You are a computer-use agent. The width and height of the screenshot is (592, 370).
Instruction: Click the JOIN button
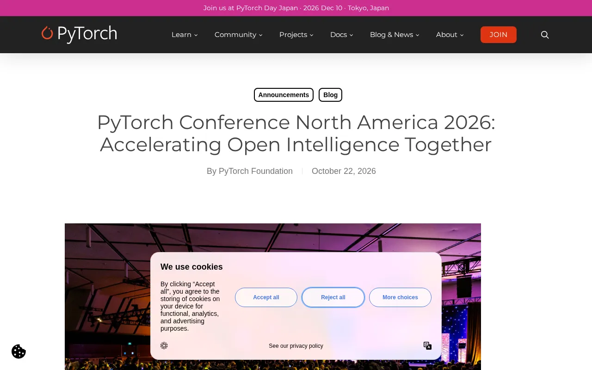tap(499, 35)
